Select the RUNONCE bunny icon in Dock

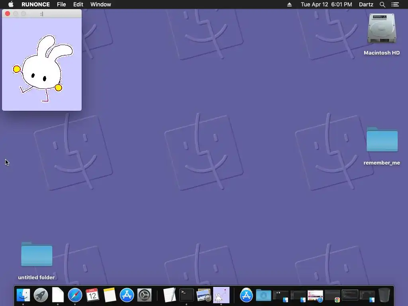[221, 295]
